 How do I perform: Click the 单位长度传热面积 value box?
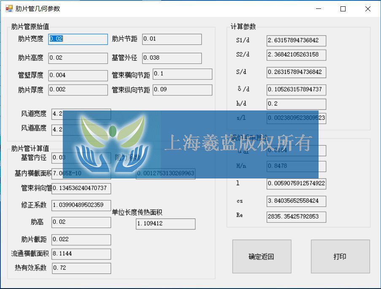tap(165, 224)
